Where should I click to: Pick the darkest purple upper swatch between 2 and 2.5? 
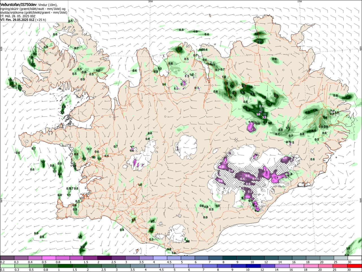coord(104,258)
